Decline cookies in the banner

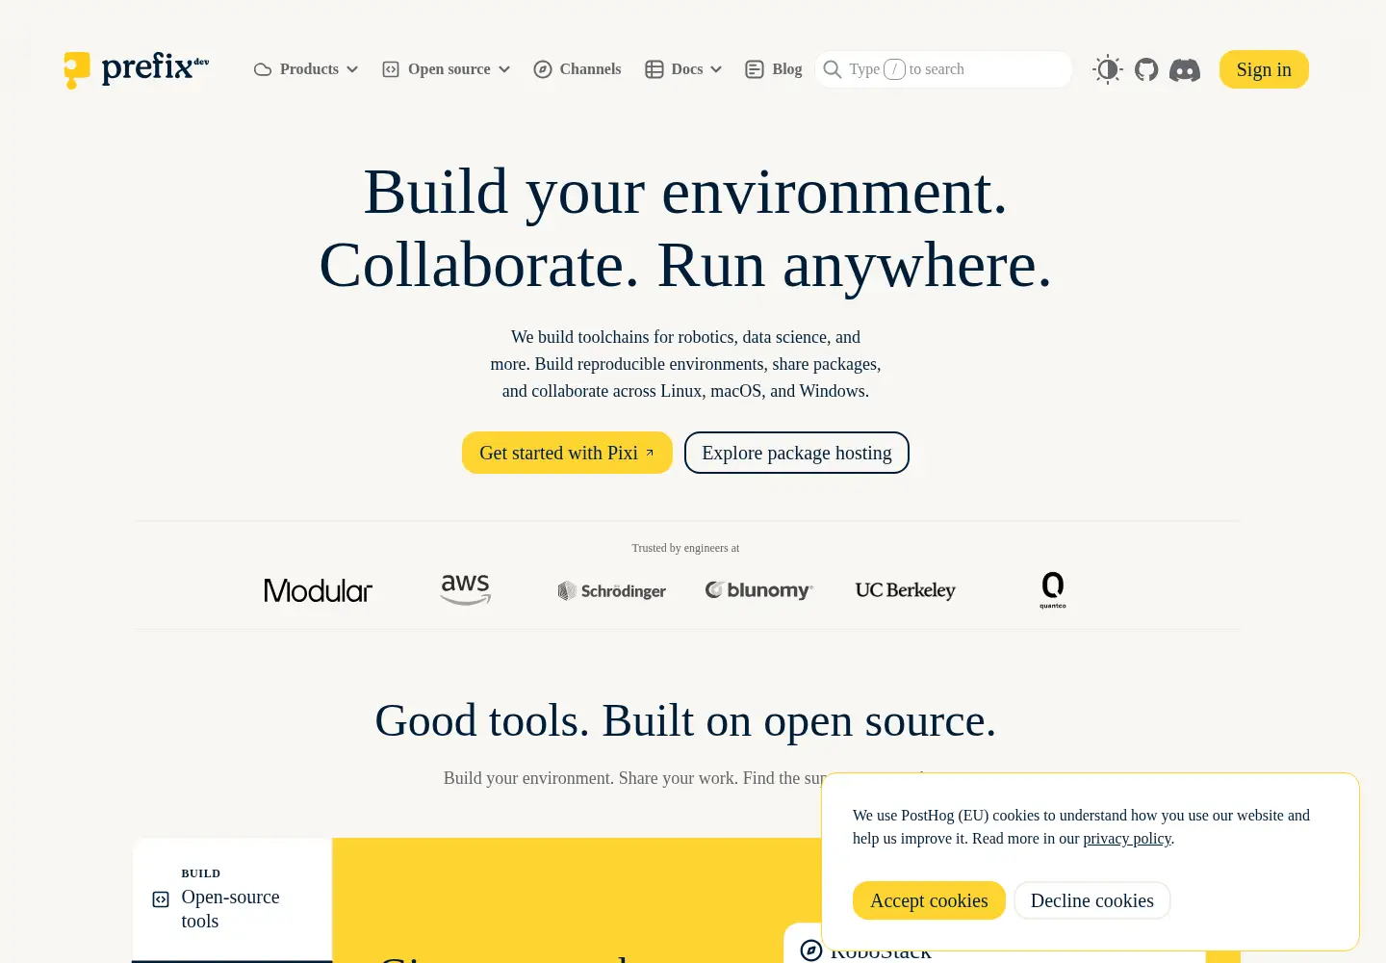click(1092, 900)
